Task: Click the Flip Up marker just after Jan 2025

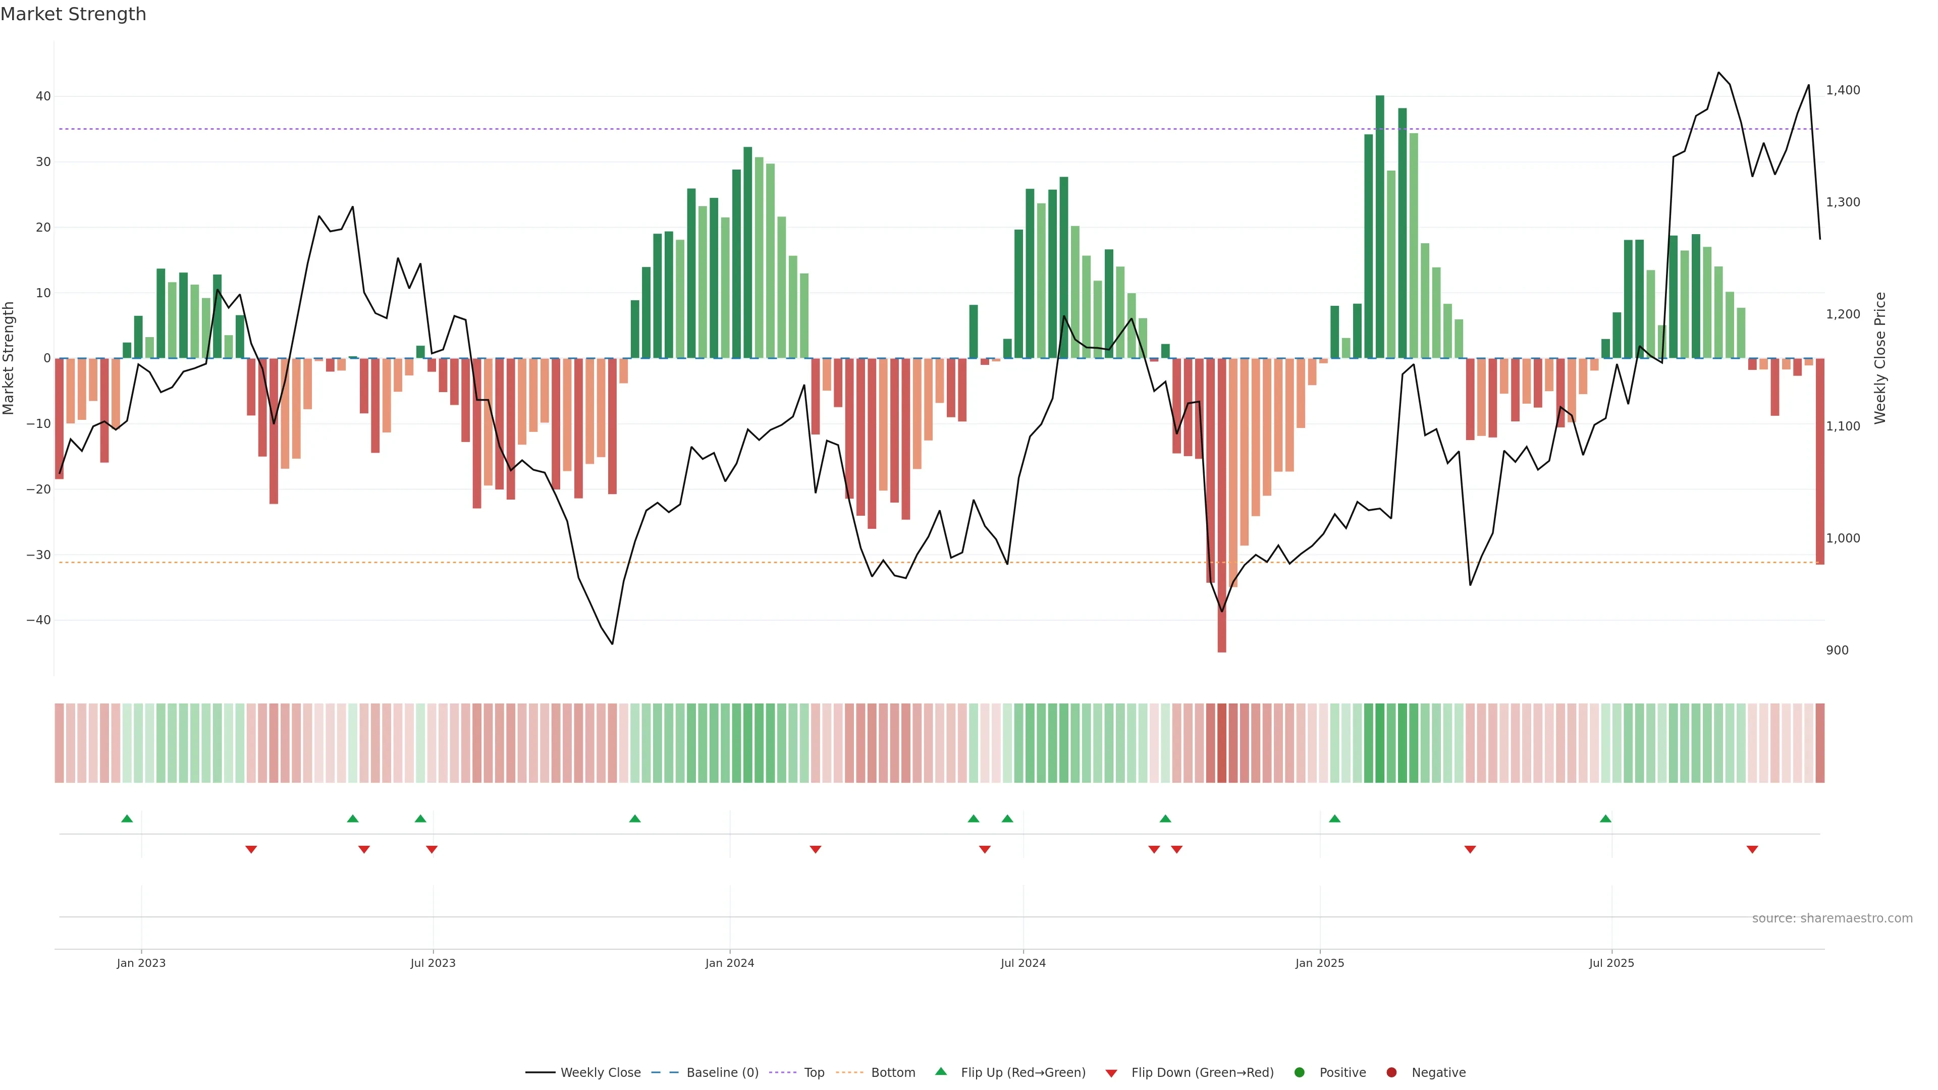Action: coord(1334,819)
